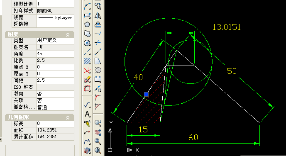Click the 累计面积 value 194.2351
Viewport: 286px width, 156px height.
tap(55, 136)
